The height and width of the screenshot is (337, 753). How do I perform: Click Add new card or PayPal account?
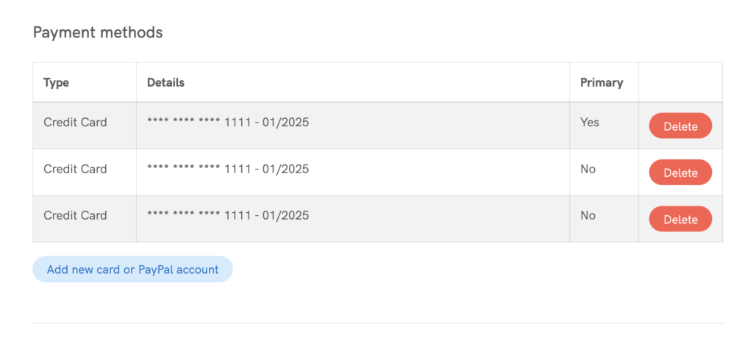pyautogui.click(x=132, y=269)
